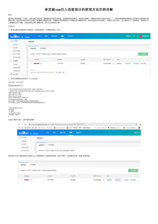Click the 网站列表 item in the top sidebar
158x224 pixels.
[x=15, y=45]
